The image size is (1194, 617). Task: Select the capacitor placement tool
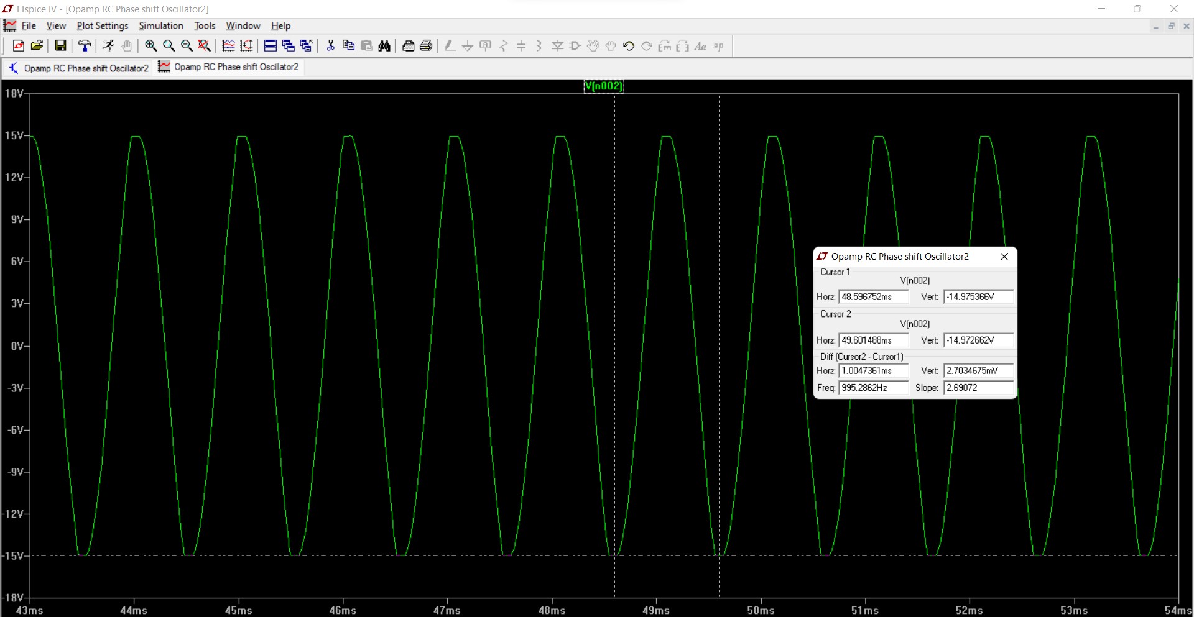click(521, 45)
